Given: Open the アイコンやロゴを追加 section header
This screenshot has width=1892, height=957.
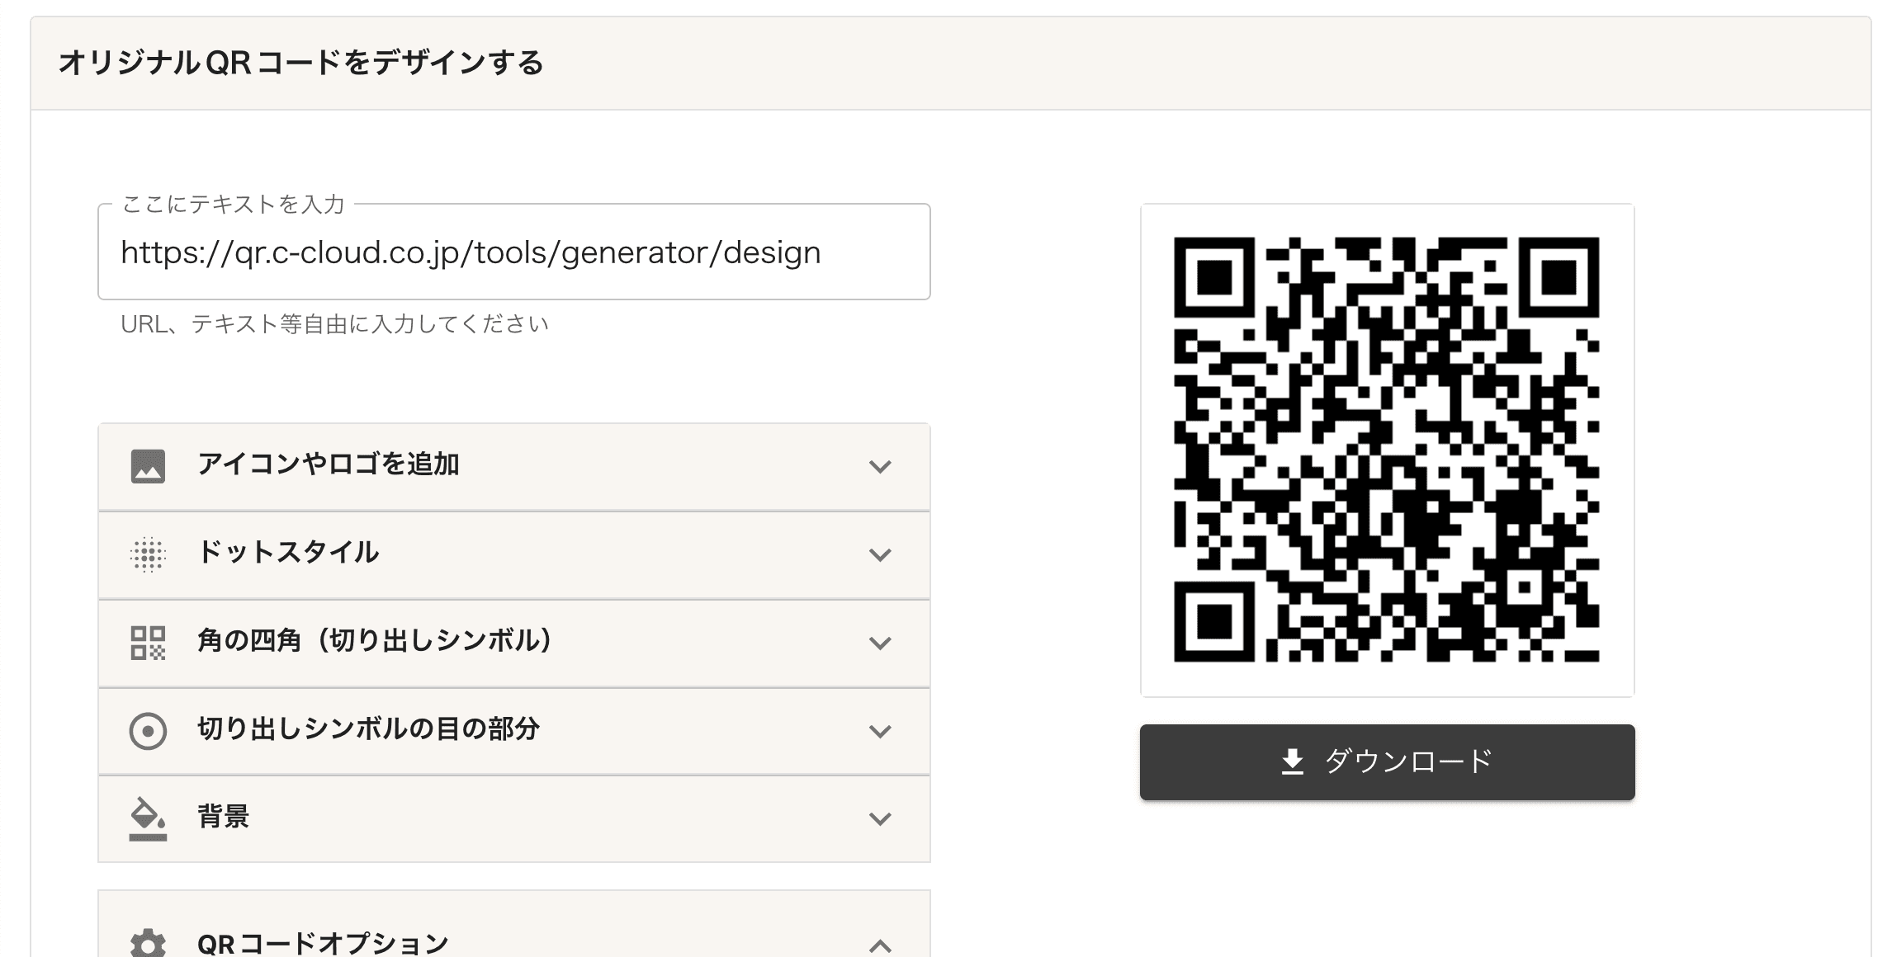Looking at the screenshot, I should click(513, 467).
